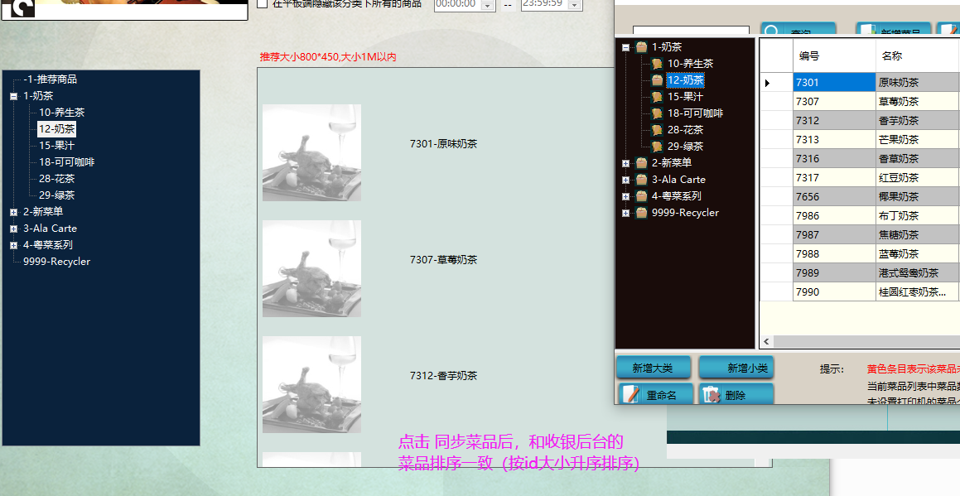Select 29-绿茶 in left dark-blue tree
The image size is (960, 496).
(x=57, y=195)
